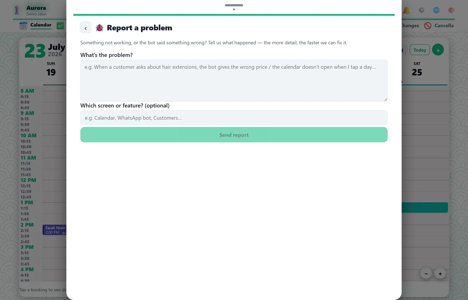Open the Farah Nseir 2:00 PM booking
This screenshot has width=468, height=300.
[x=55, y=230]
